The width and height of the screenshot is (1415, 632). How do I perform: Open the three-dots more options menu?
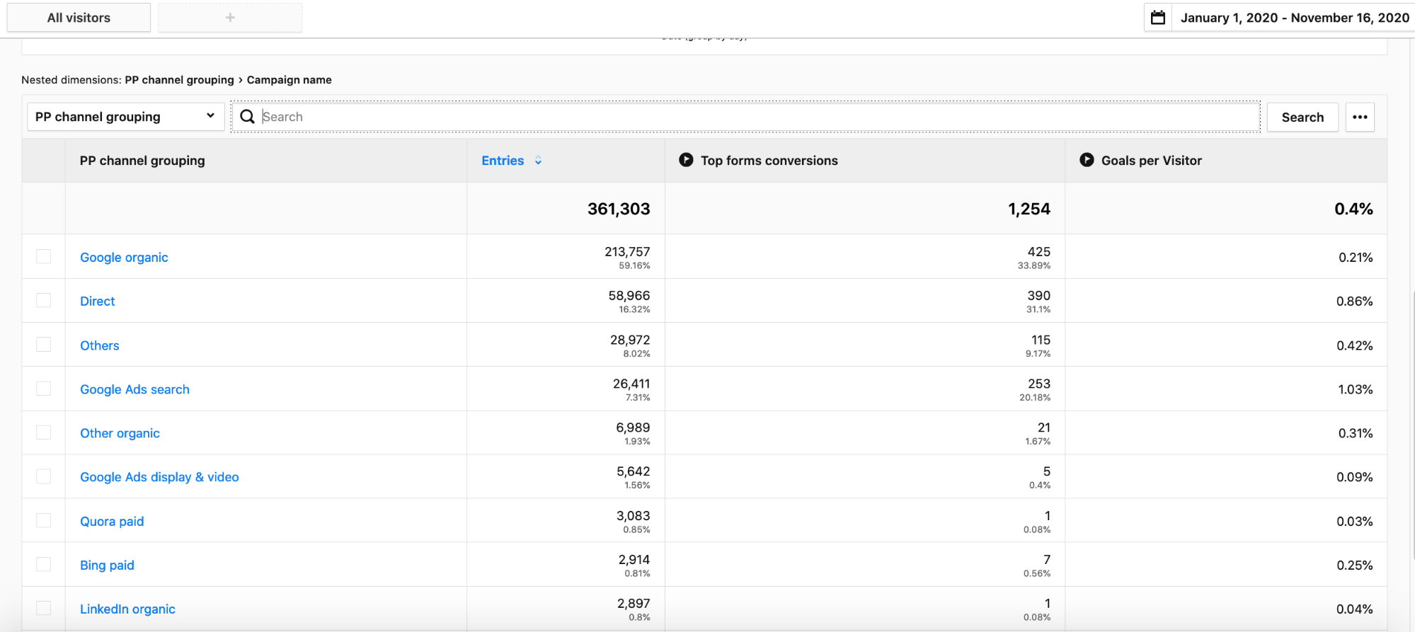point(1359,117)
